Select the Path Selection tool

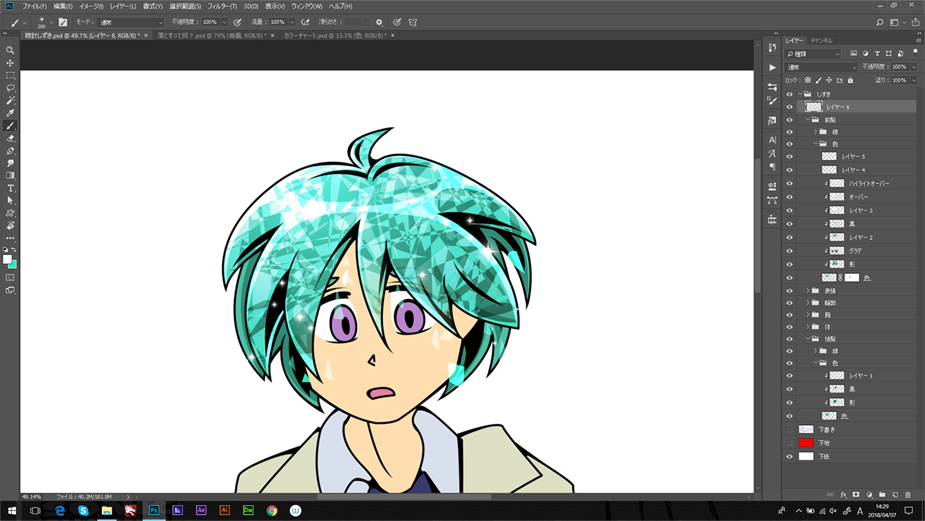(x=10, y=201)
